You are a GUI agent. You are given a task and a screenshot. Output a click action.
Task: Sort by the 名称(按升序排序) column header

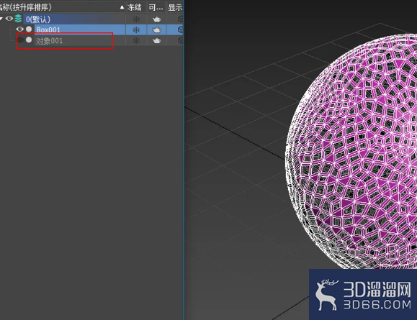pos(25,7)
